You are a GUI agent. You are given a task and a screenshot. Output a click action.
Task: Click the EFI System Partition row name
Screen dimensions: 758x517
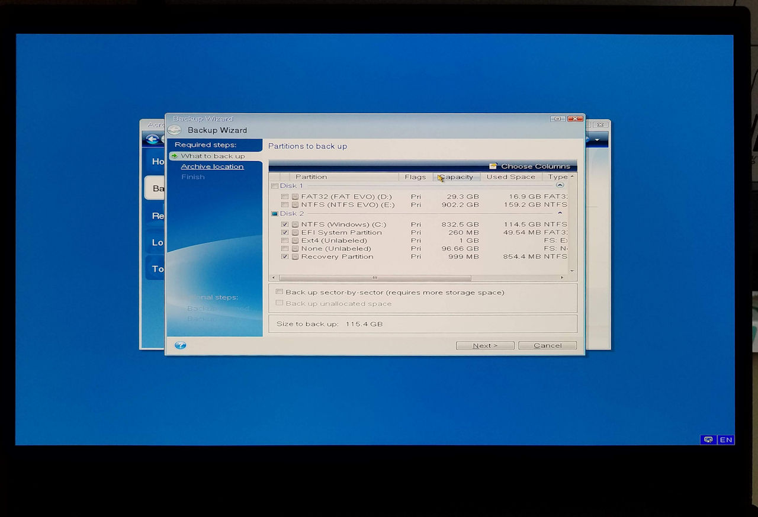point(341,233)
